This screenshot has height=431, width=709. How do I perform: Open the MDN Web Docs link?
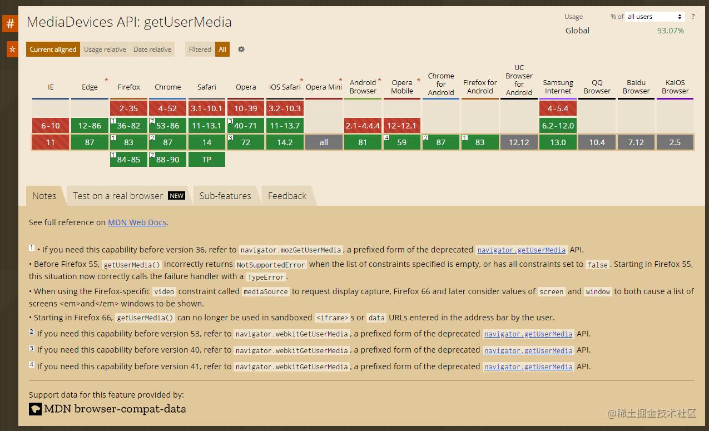click(137, 222)
